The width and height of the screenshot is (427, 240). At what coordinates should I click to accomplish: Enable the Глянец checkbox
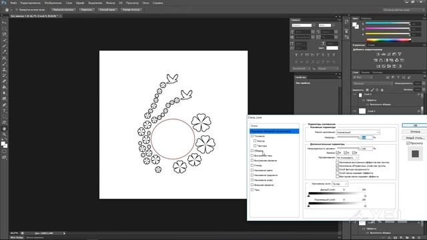252,165
